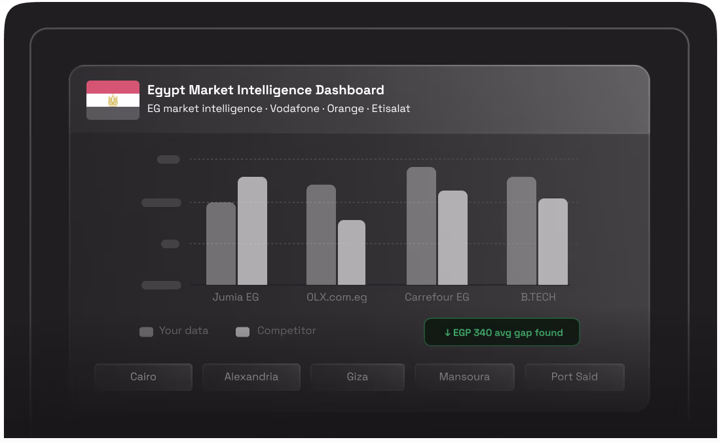Click the Carrefour EG axis label
721x444 pixels.
[x=437, y=297]
